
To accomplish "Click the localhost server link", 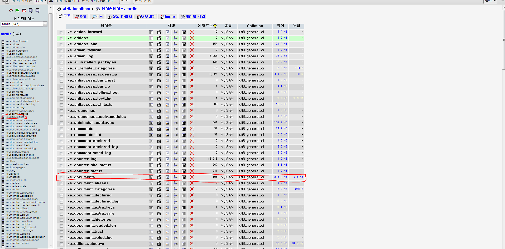I will 79,9.
